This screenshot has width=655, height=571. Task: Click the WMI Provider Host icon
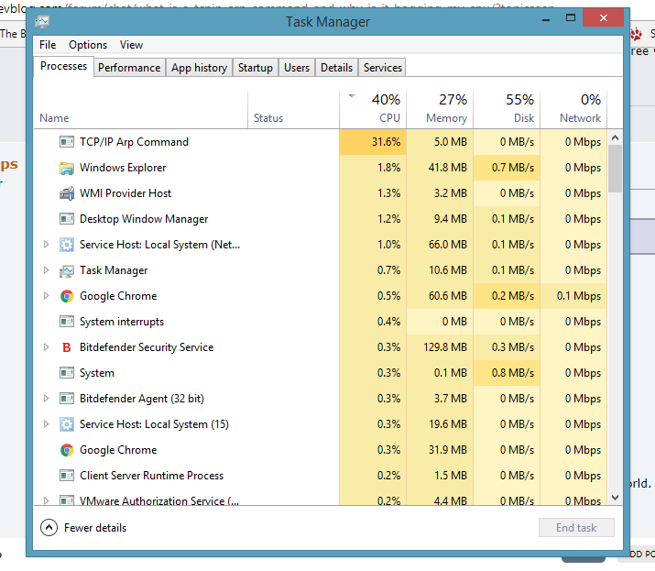click(67, 193)
